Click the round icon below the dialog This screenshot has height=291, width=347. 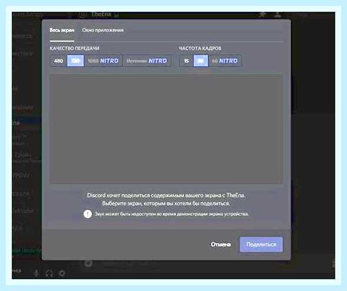89,263
